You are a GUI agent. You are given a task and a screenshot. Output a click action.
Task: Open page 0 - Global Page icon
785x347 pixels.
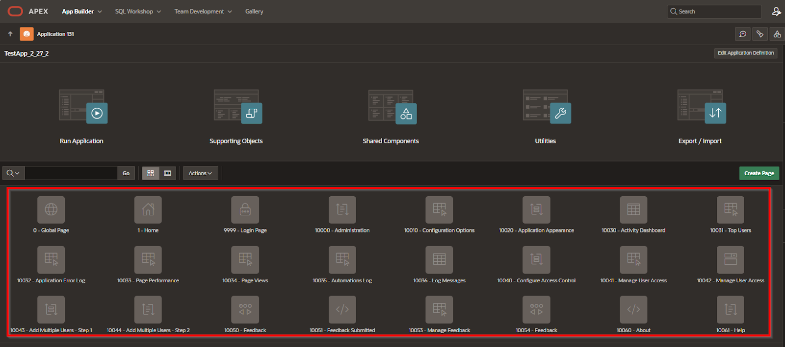pos(51,209)
